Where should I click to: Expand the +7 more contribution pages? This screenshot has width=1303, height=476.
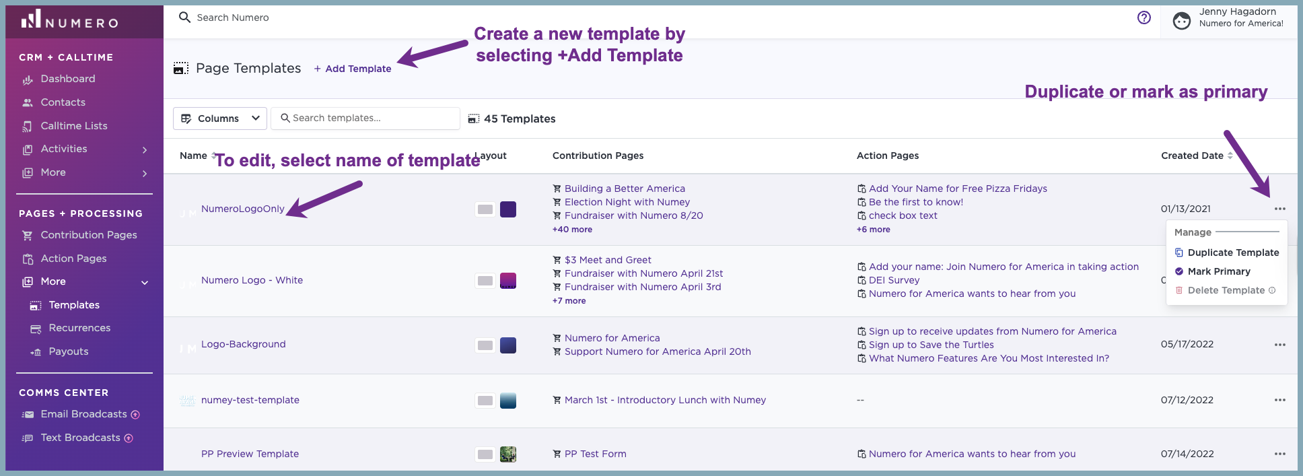[569, 301]
